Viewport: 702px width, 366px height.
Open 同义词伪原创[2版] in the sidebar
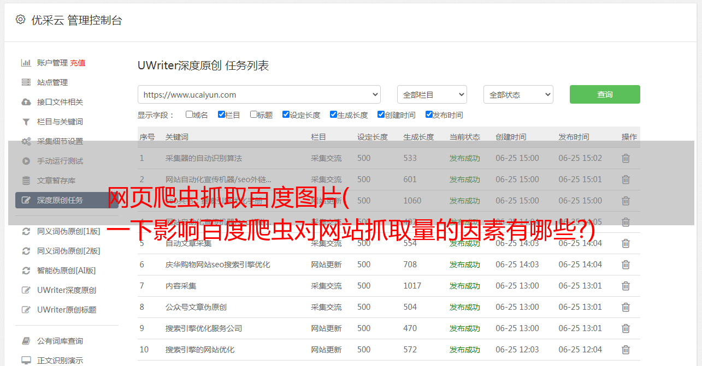(x=69, y=251)
